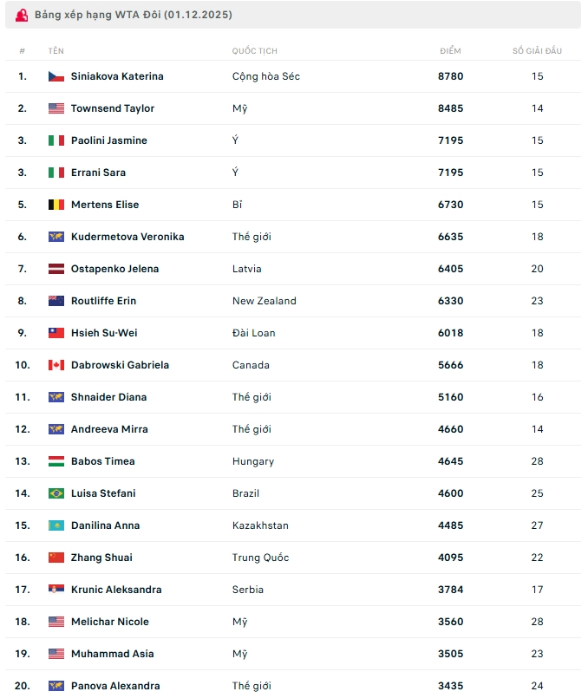Click the Canadian flag beside Dabrowski Gabriela
Screen dimensions: 588x698
point(56,365)
